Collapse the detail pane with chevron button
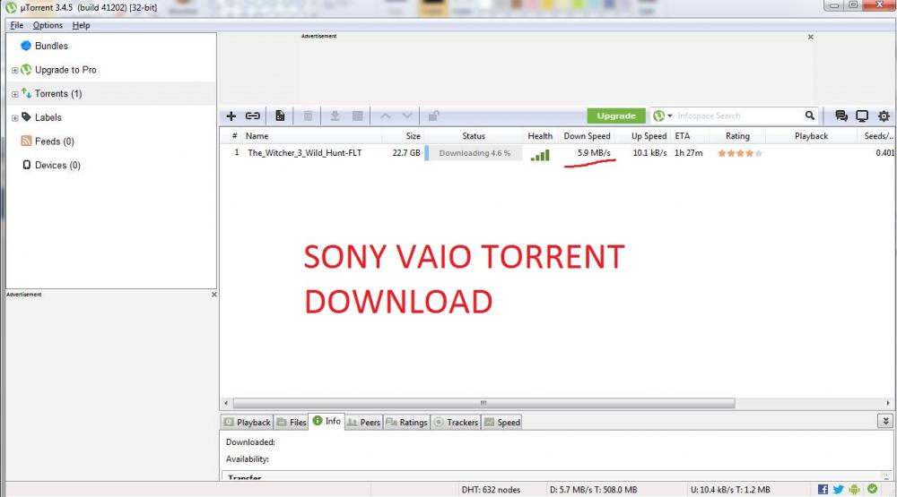Image resolution: width=897 pixels, height=497 pixels. pyautogui.click(x=885, y=421)
